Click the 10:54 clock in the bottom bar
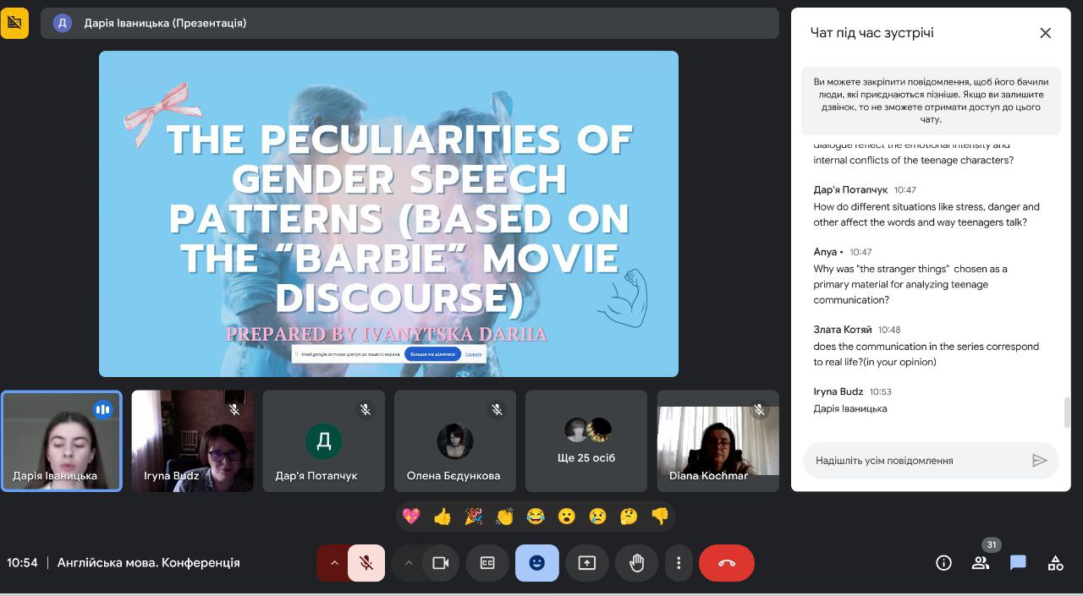This screenshot has width=1083, height=596. 22,563
